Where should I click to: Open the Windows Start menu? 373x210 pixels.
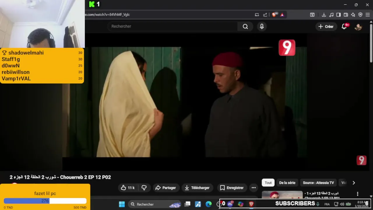click(122, 204)
